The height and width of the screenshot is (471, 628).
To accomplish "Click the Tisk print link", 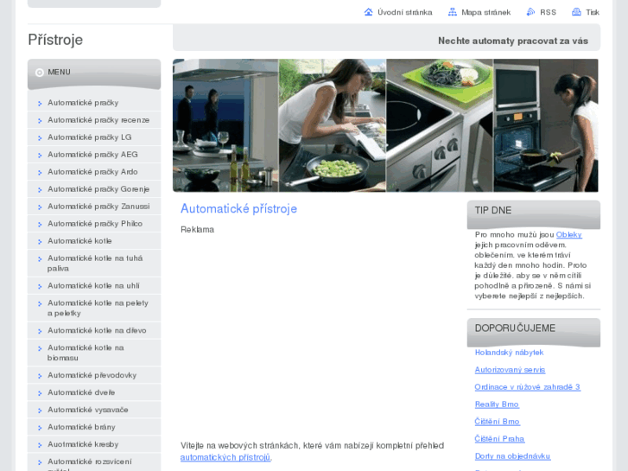I will 593,12.
